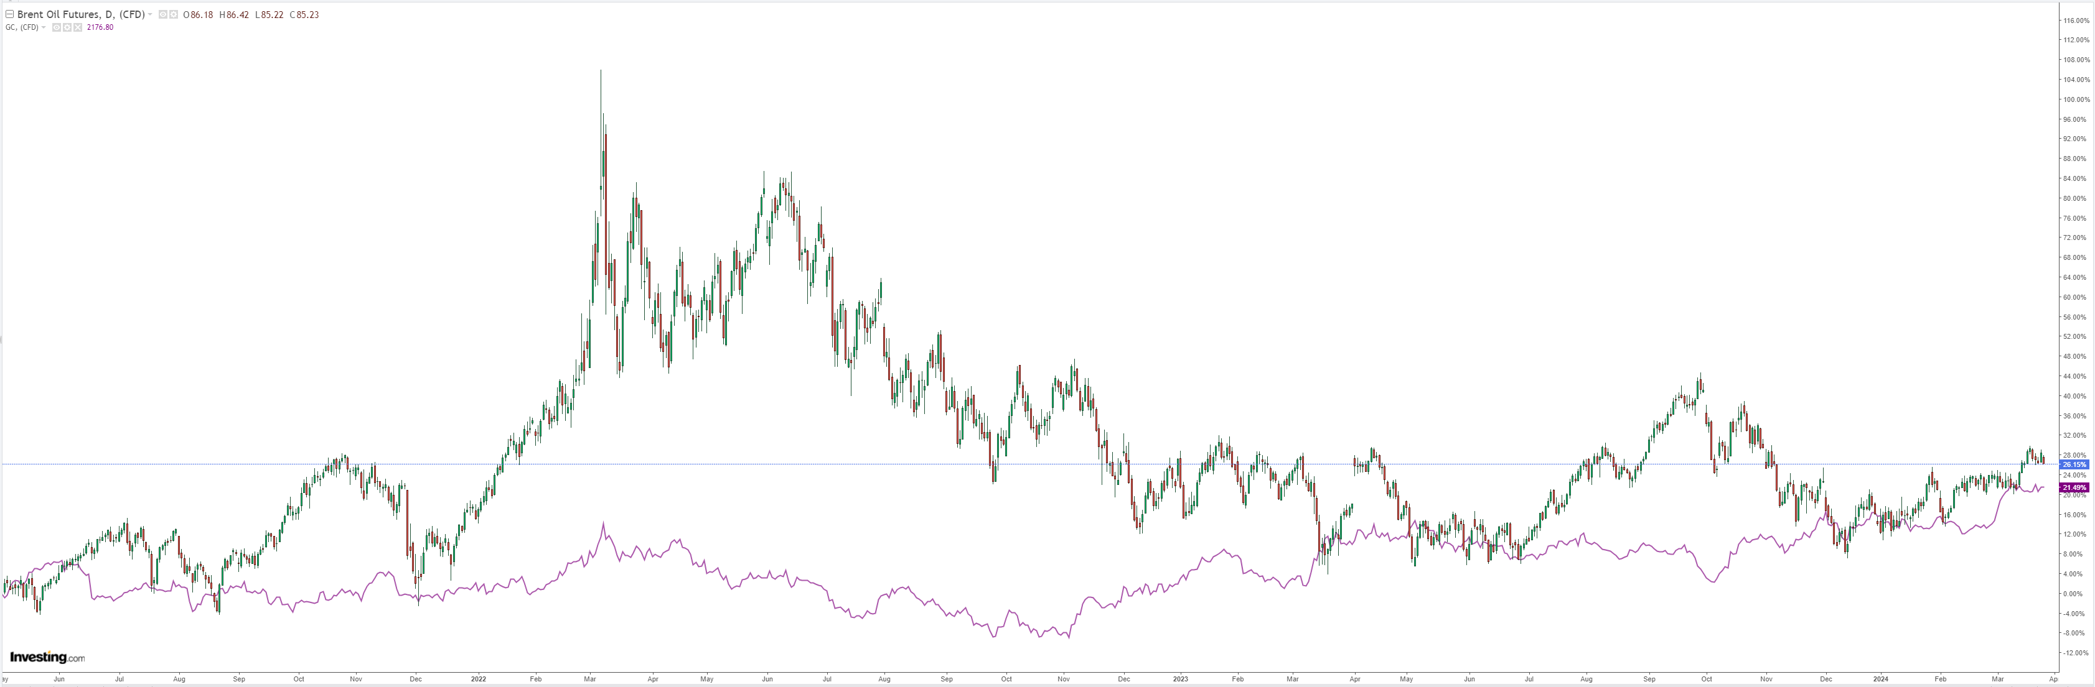
Task: Click the Brent Oil Futures, D, (CFD) title
Action: [80, 15]
